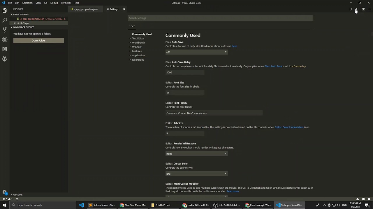The height and width of the screenshot is (209, 373).
Task: Expand Features settings category
Action: tap(137, 51)
